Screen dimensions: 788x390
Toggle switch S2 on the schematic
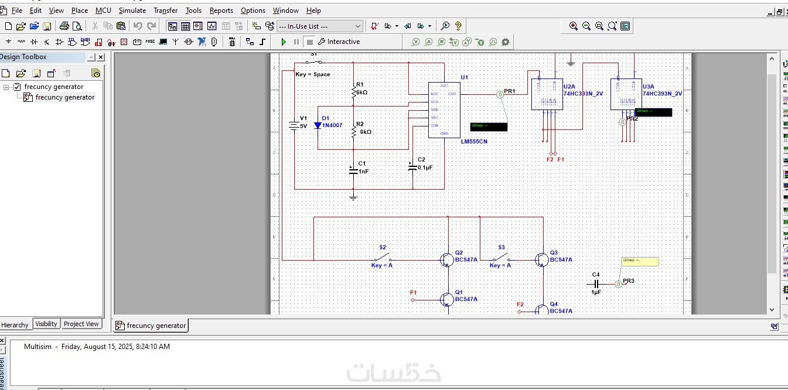coord(383,258)
